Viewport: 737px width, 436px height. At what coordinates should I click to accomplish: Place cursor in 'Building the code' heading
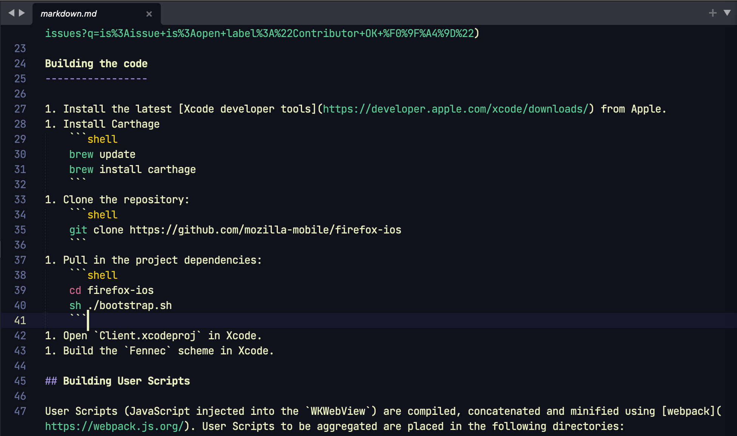(96, 64)
